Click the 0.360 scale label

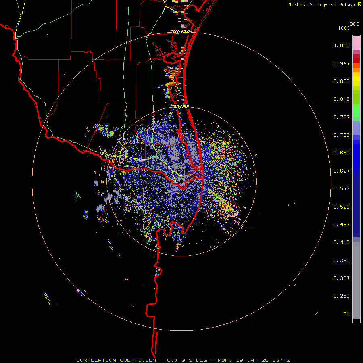point(342,261)
